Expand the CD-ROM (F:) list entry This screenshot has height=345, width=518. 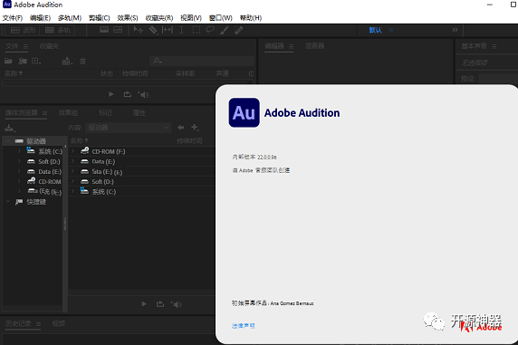pos(72,151)
